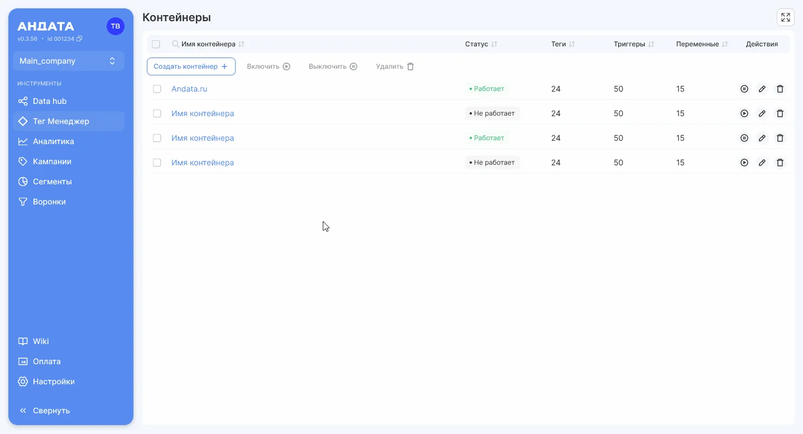The image size is (803, 434).
Task: Pause the Andata.ru container
Action: 744,89
